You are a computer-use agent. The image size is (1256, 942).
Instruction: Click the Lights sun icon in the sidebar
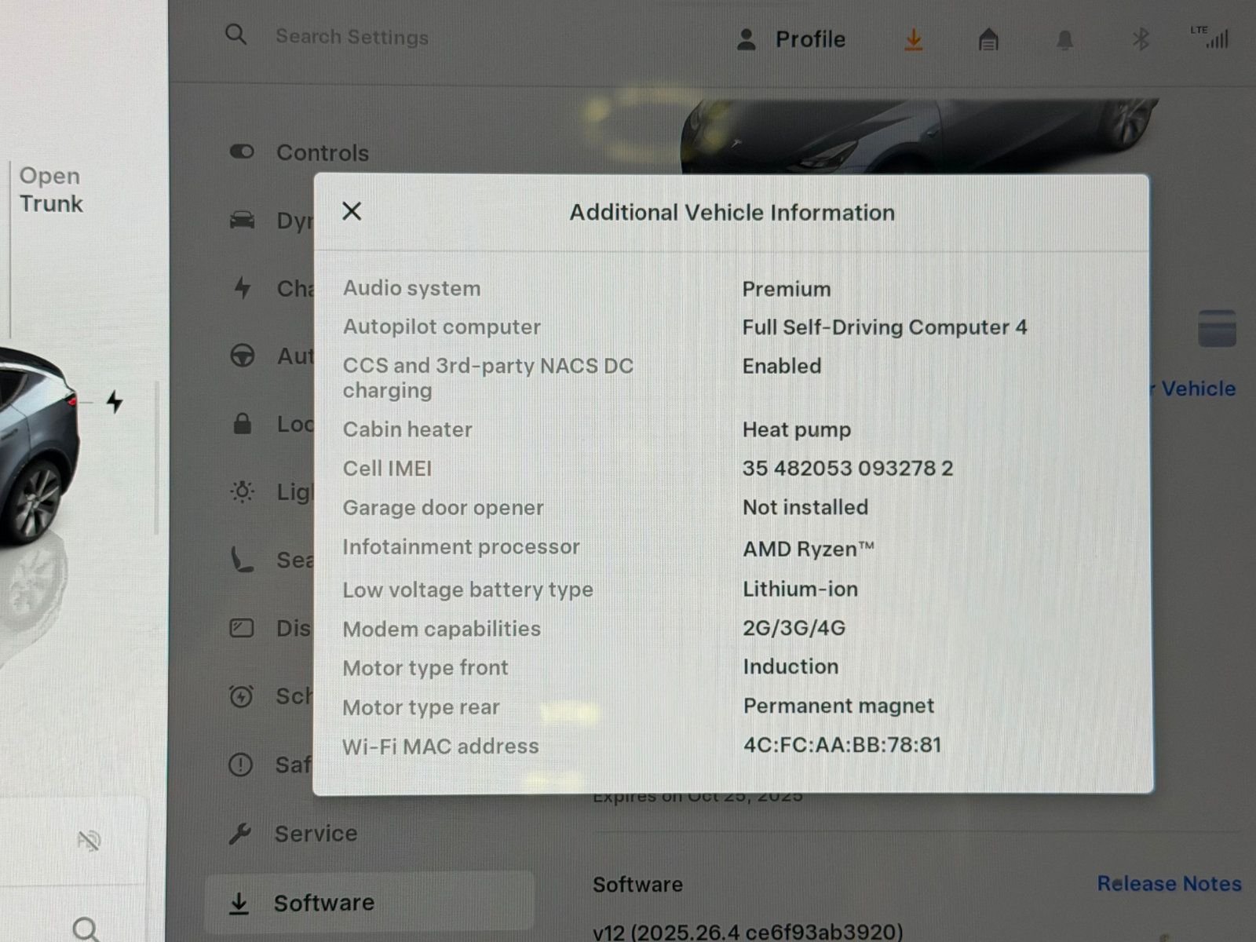point(242,492)
